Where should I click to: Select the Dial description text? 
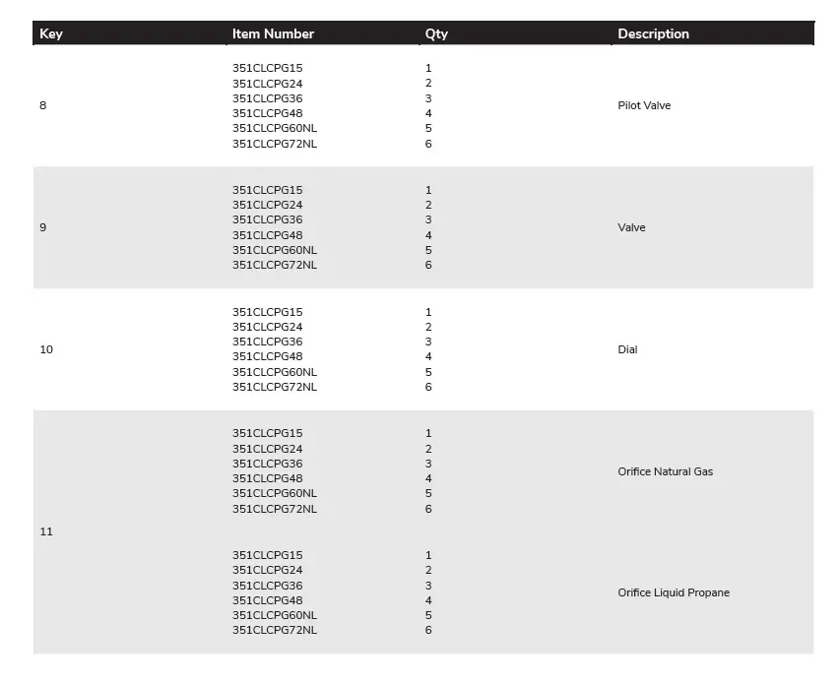click(x=627, y=349)
